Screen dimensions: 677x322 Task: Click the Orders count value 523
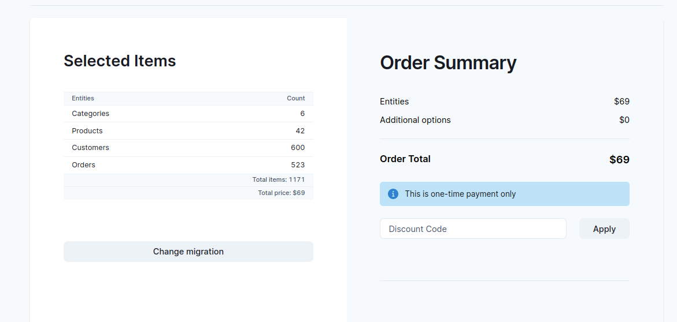[x=298, y=165]
